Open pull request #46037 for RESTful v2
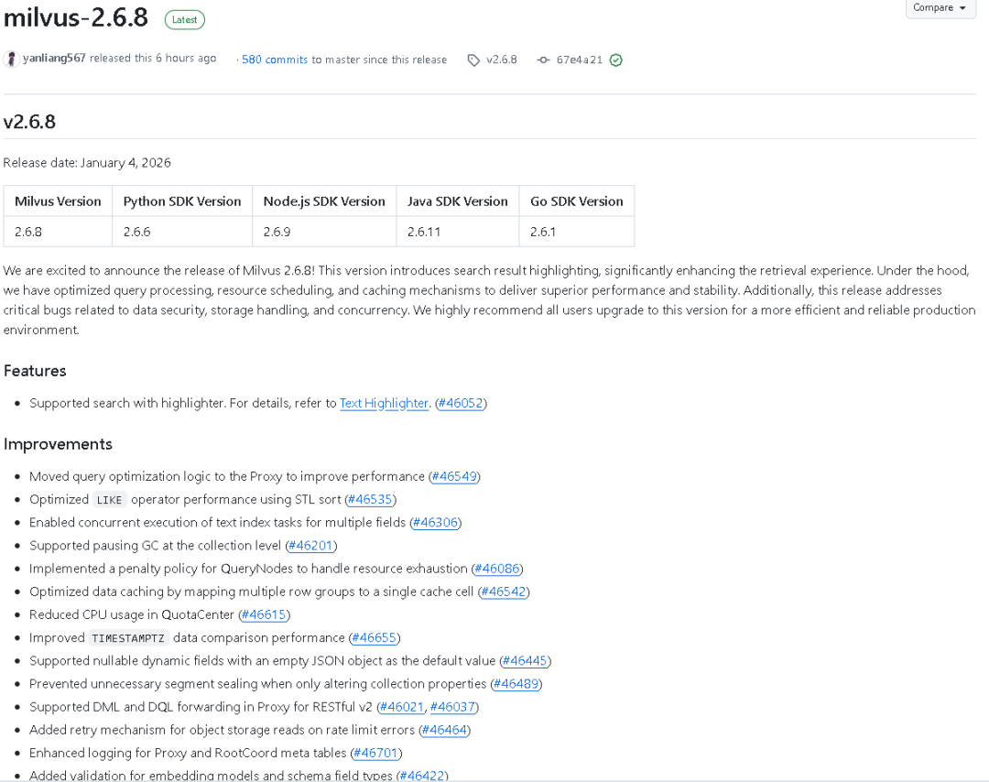 [x=452, y=707]
